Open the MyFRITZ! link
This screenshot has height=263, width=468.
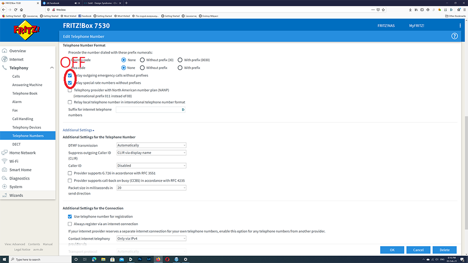coord(416,26)
